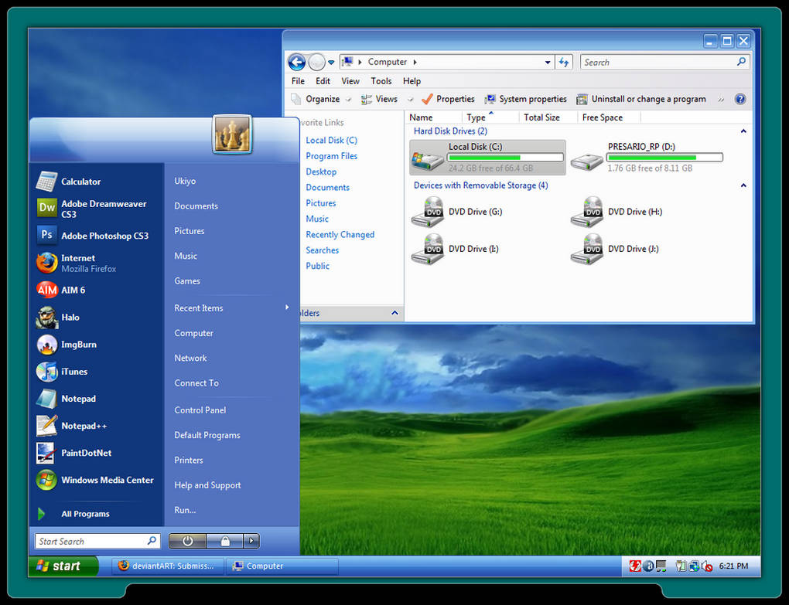The height and width of the screenshot is (605, 789).
Task: Launch PaintDotNet
Action: [96, 453]
